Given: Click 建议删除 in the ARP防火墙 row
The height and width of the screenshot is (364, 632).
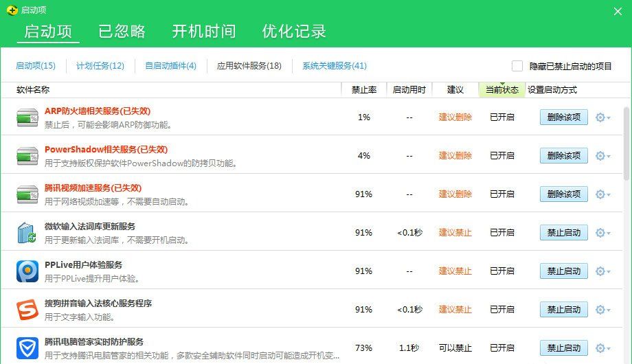Looking at the screenshot, I should tap(455, 117).
